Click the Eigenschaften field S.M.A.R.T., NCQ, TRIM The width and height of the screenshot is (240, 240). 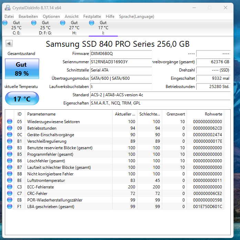[x=160, y=103]
